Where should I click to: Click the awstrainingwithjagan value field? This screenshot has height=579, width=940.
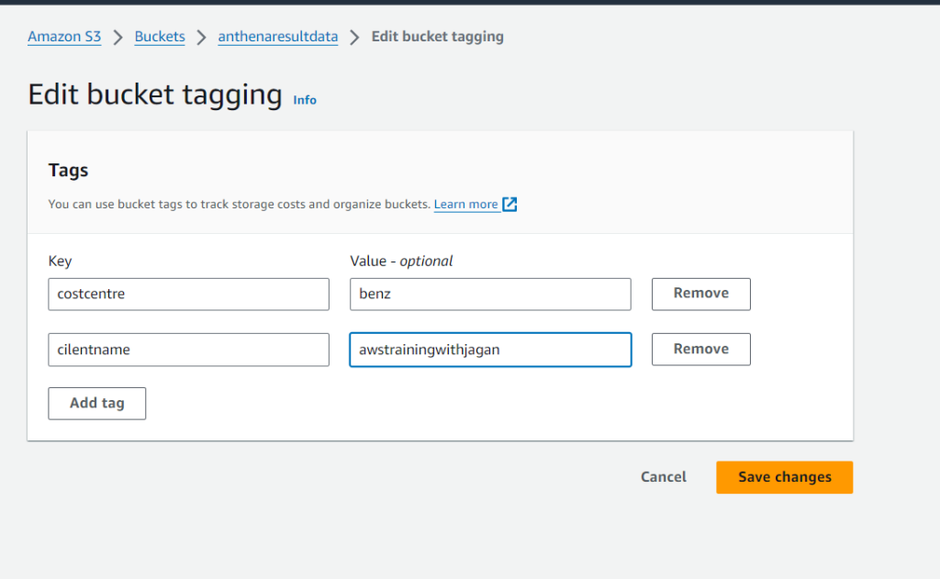point(490,350)
